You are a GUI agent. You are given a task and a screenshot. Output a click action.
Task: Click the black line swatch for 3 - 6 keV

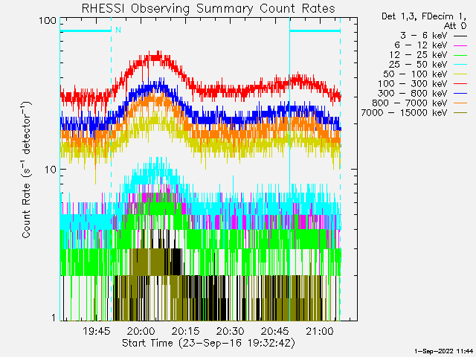coord(460,36)
